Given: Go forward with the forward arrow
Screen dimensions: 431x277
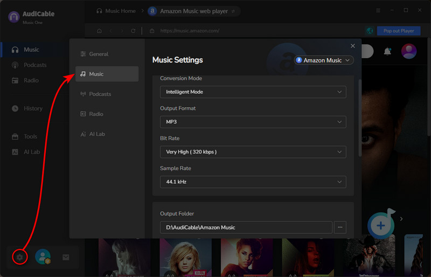Looking at the screenshot, I should point(122,31).
